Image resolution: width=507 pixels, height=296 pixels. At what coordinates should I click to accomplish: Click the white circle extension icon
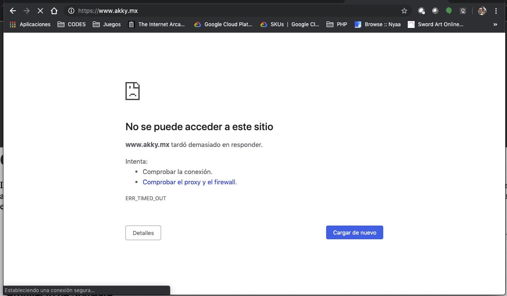[x=421, y=11]
